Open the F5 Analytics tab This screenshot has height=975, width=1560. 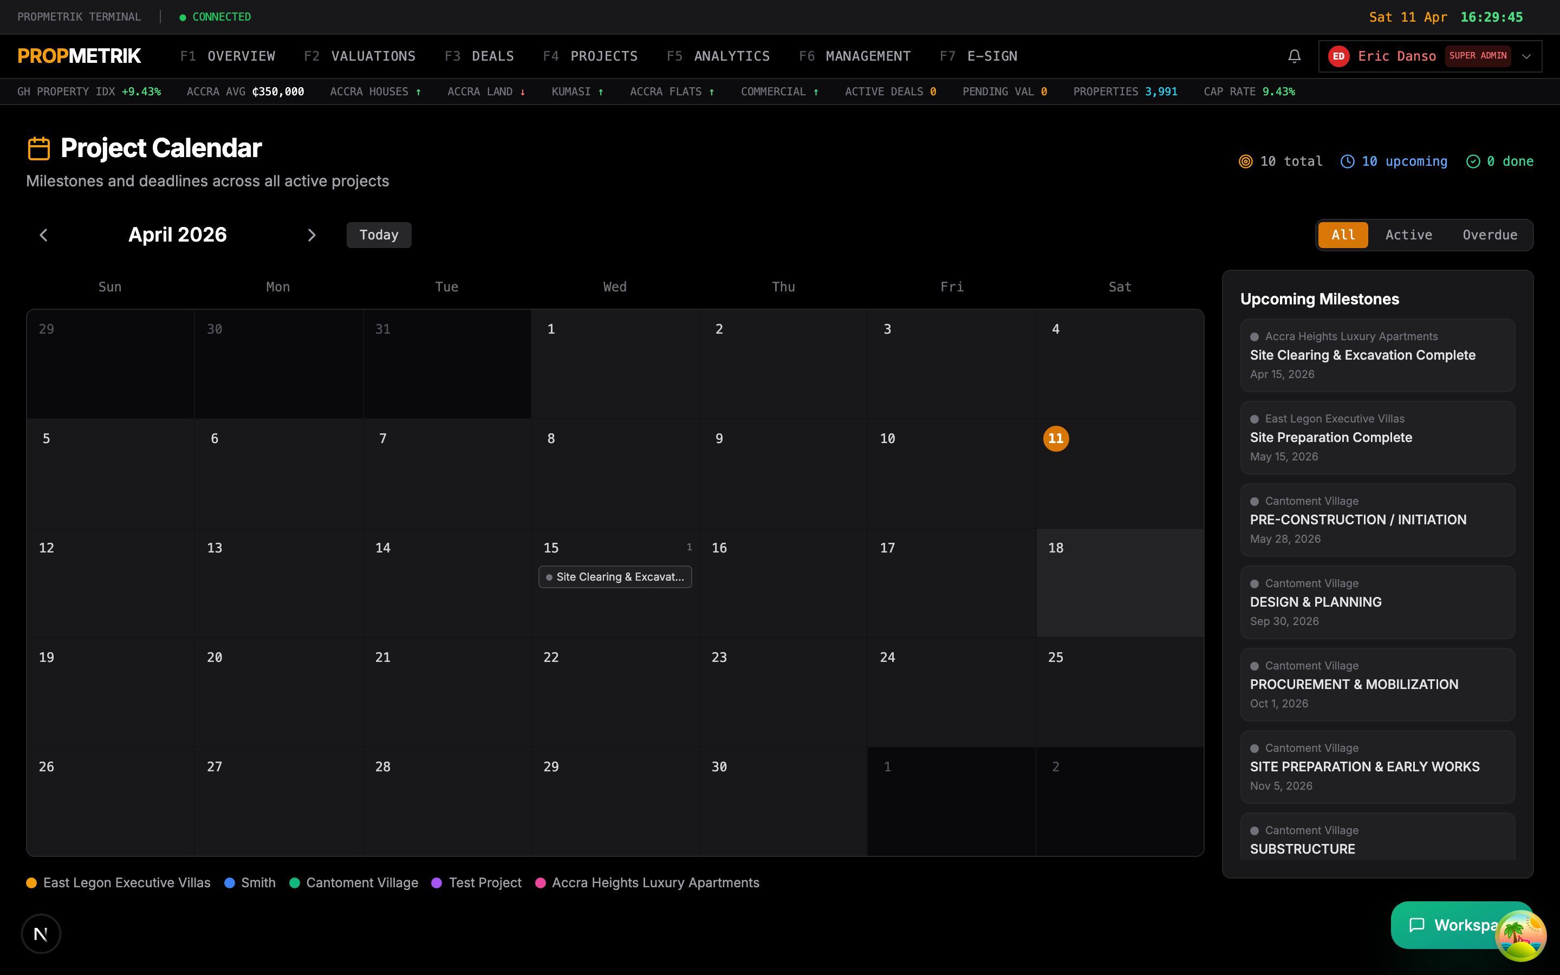(x=718, y=56)
